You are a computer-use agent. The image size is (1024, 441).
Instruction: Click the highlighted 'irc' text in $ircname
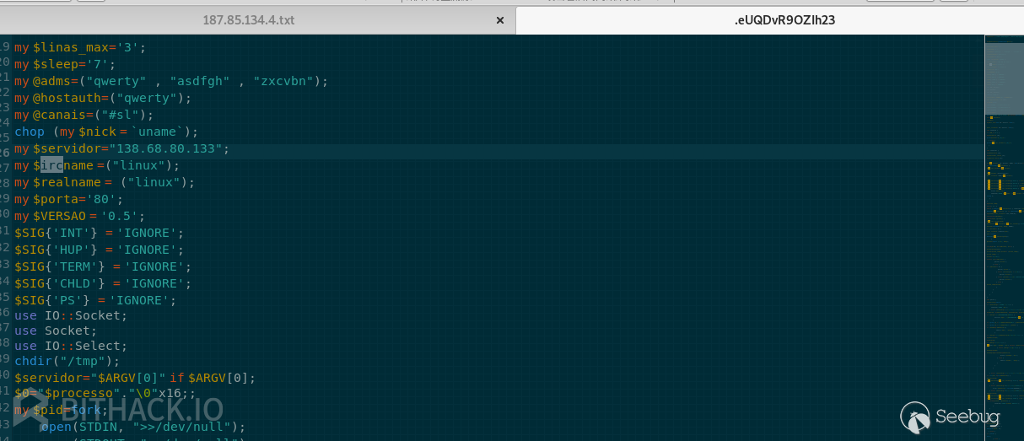pos(51,165)
